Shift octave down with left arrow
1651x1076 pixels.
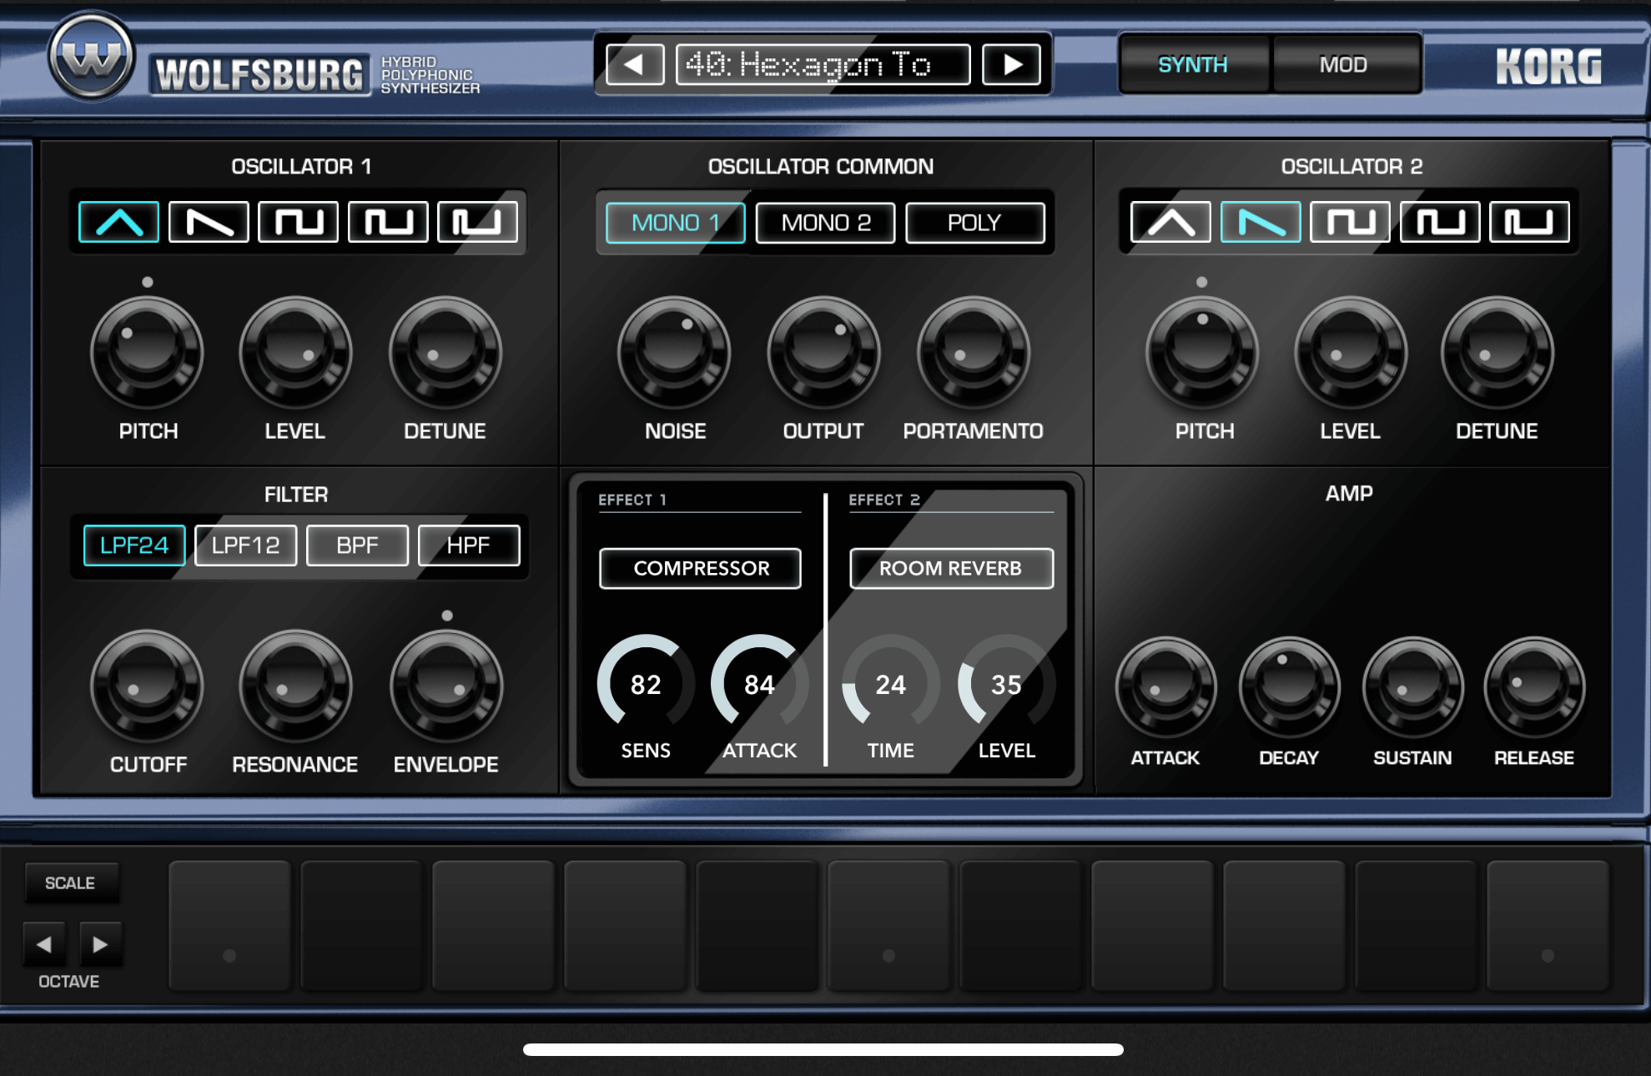44,944
